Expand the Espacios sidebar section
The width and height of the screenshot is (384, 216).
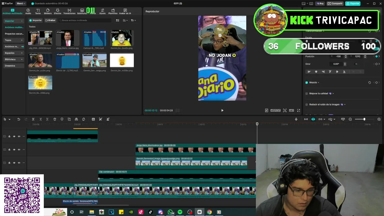click(x=13, y=53)
